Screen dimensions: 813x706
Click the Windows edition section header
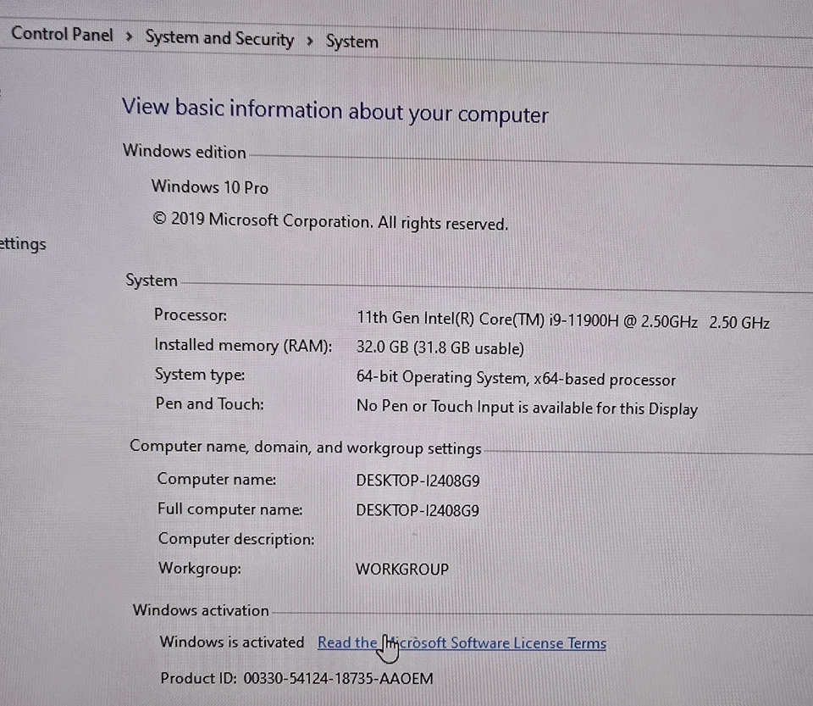point(184,152)
